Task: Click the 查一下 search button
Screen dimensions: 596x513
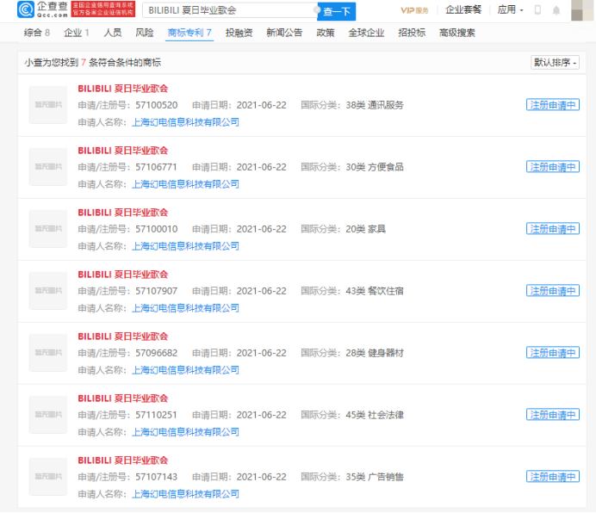Action: 337,11
